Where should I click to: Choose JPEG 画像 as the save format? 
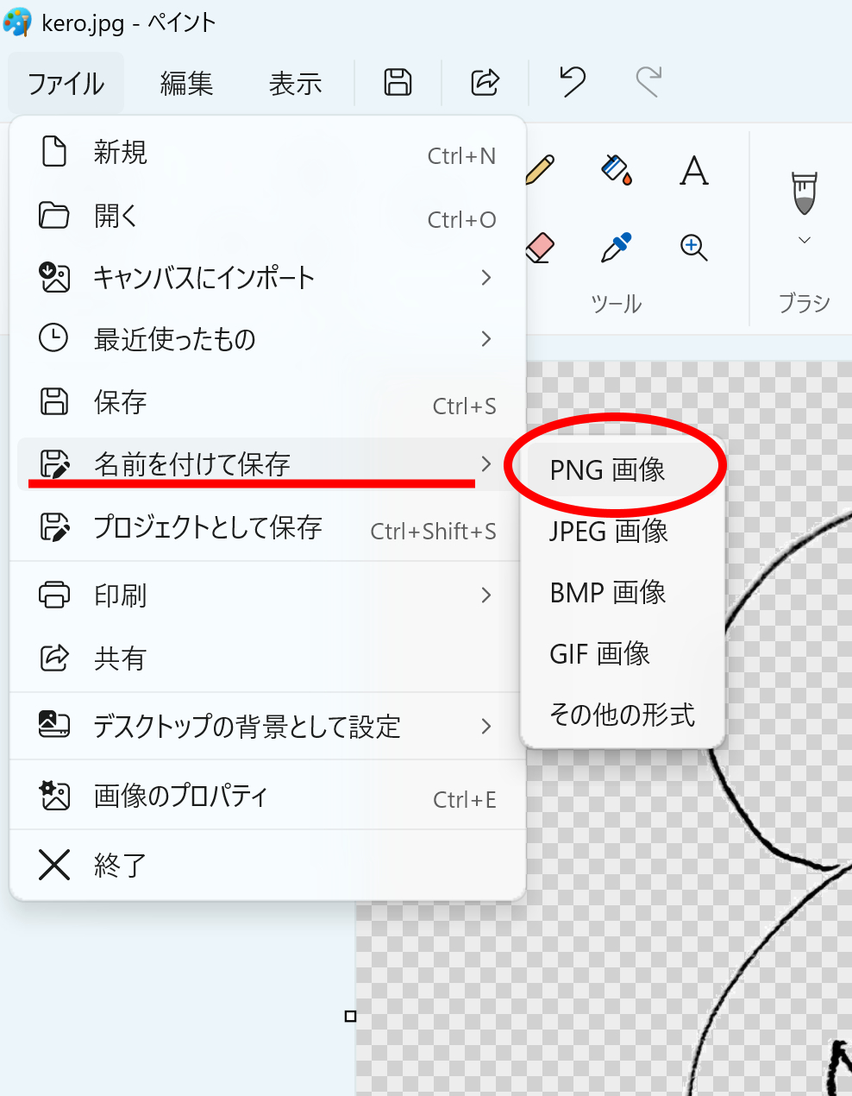pos(609,532)
